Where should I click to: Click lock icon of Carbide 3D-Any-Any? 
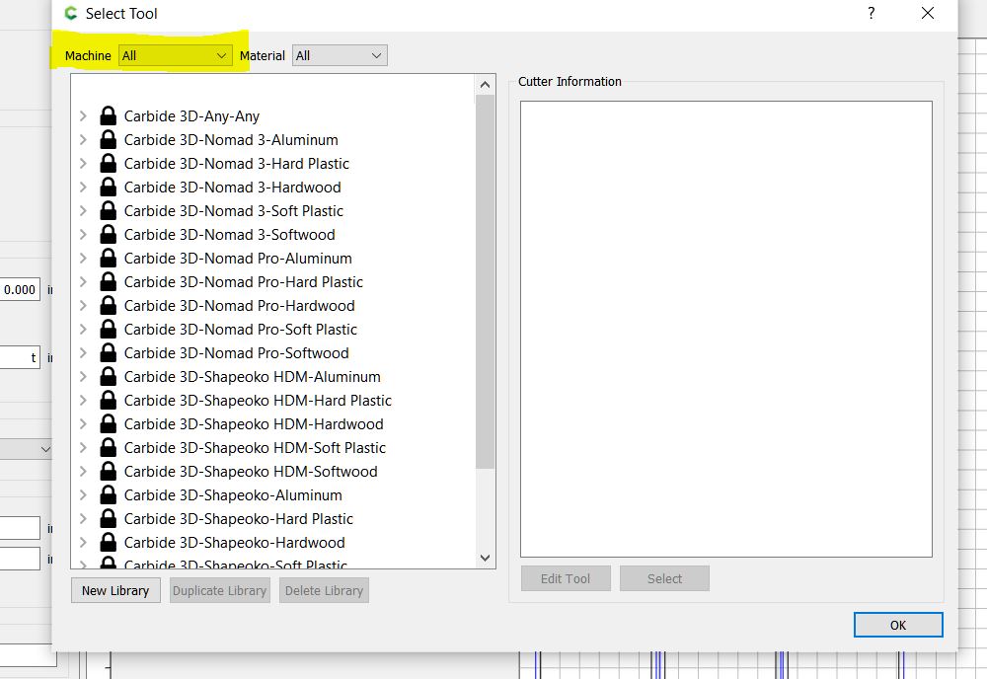[x=109, y=115]
